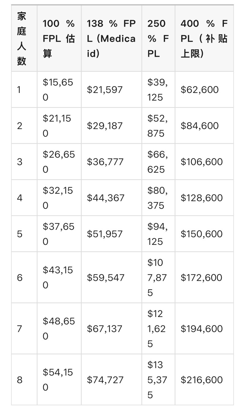Select the $37,650 cell

tap(58, 234)
